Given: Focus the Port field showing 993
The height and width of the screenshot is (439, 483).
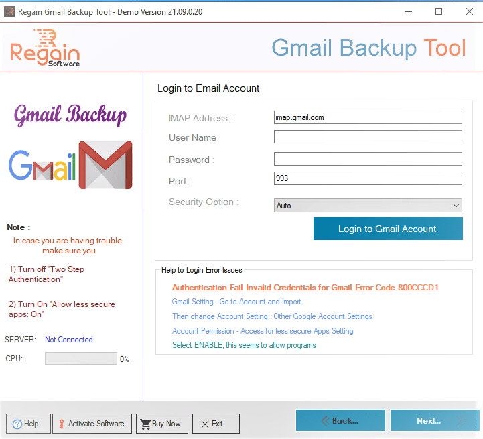Looking at the screenshot, I should click(368, 178).
